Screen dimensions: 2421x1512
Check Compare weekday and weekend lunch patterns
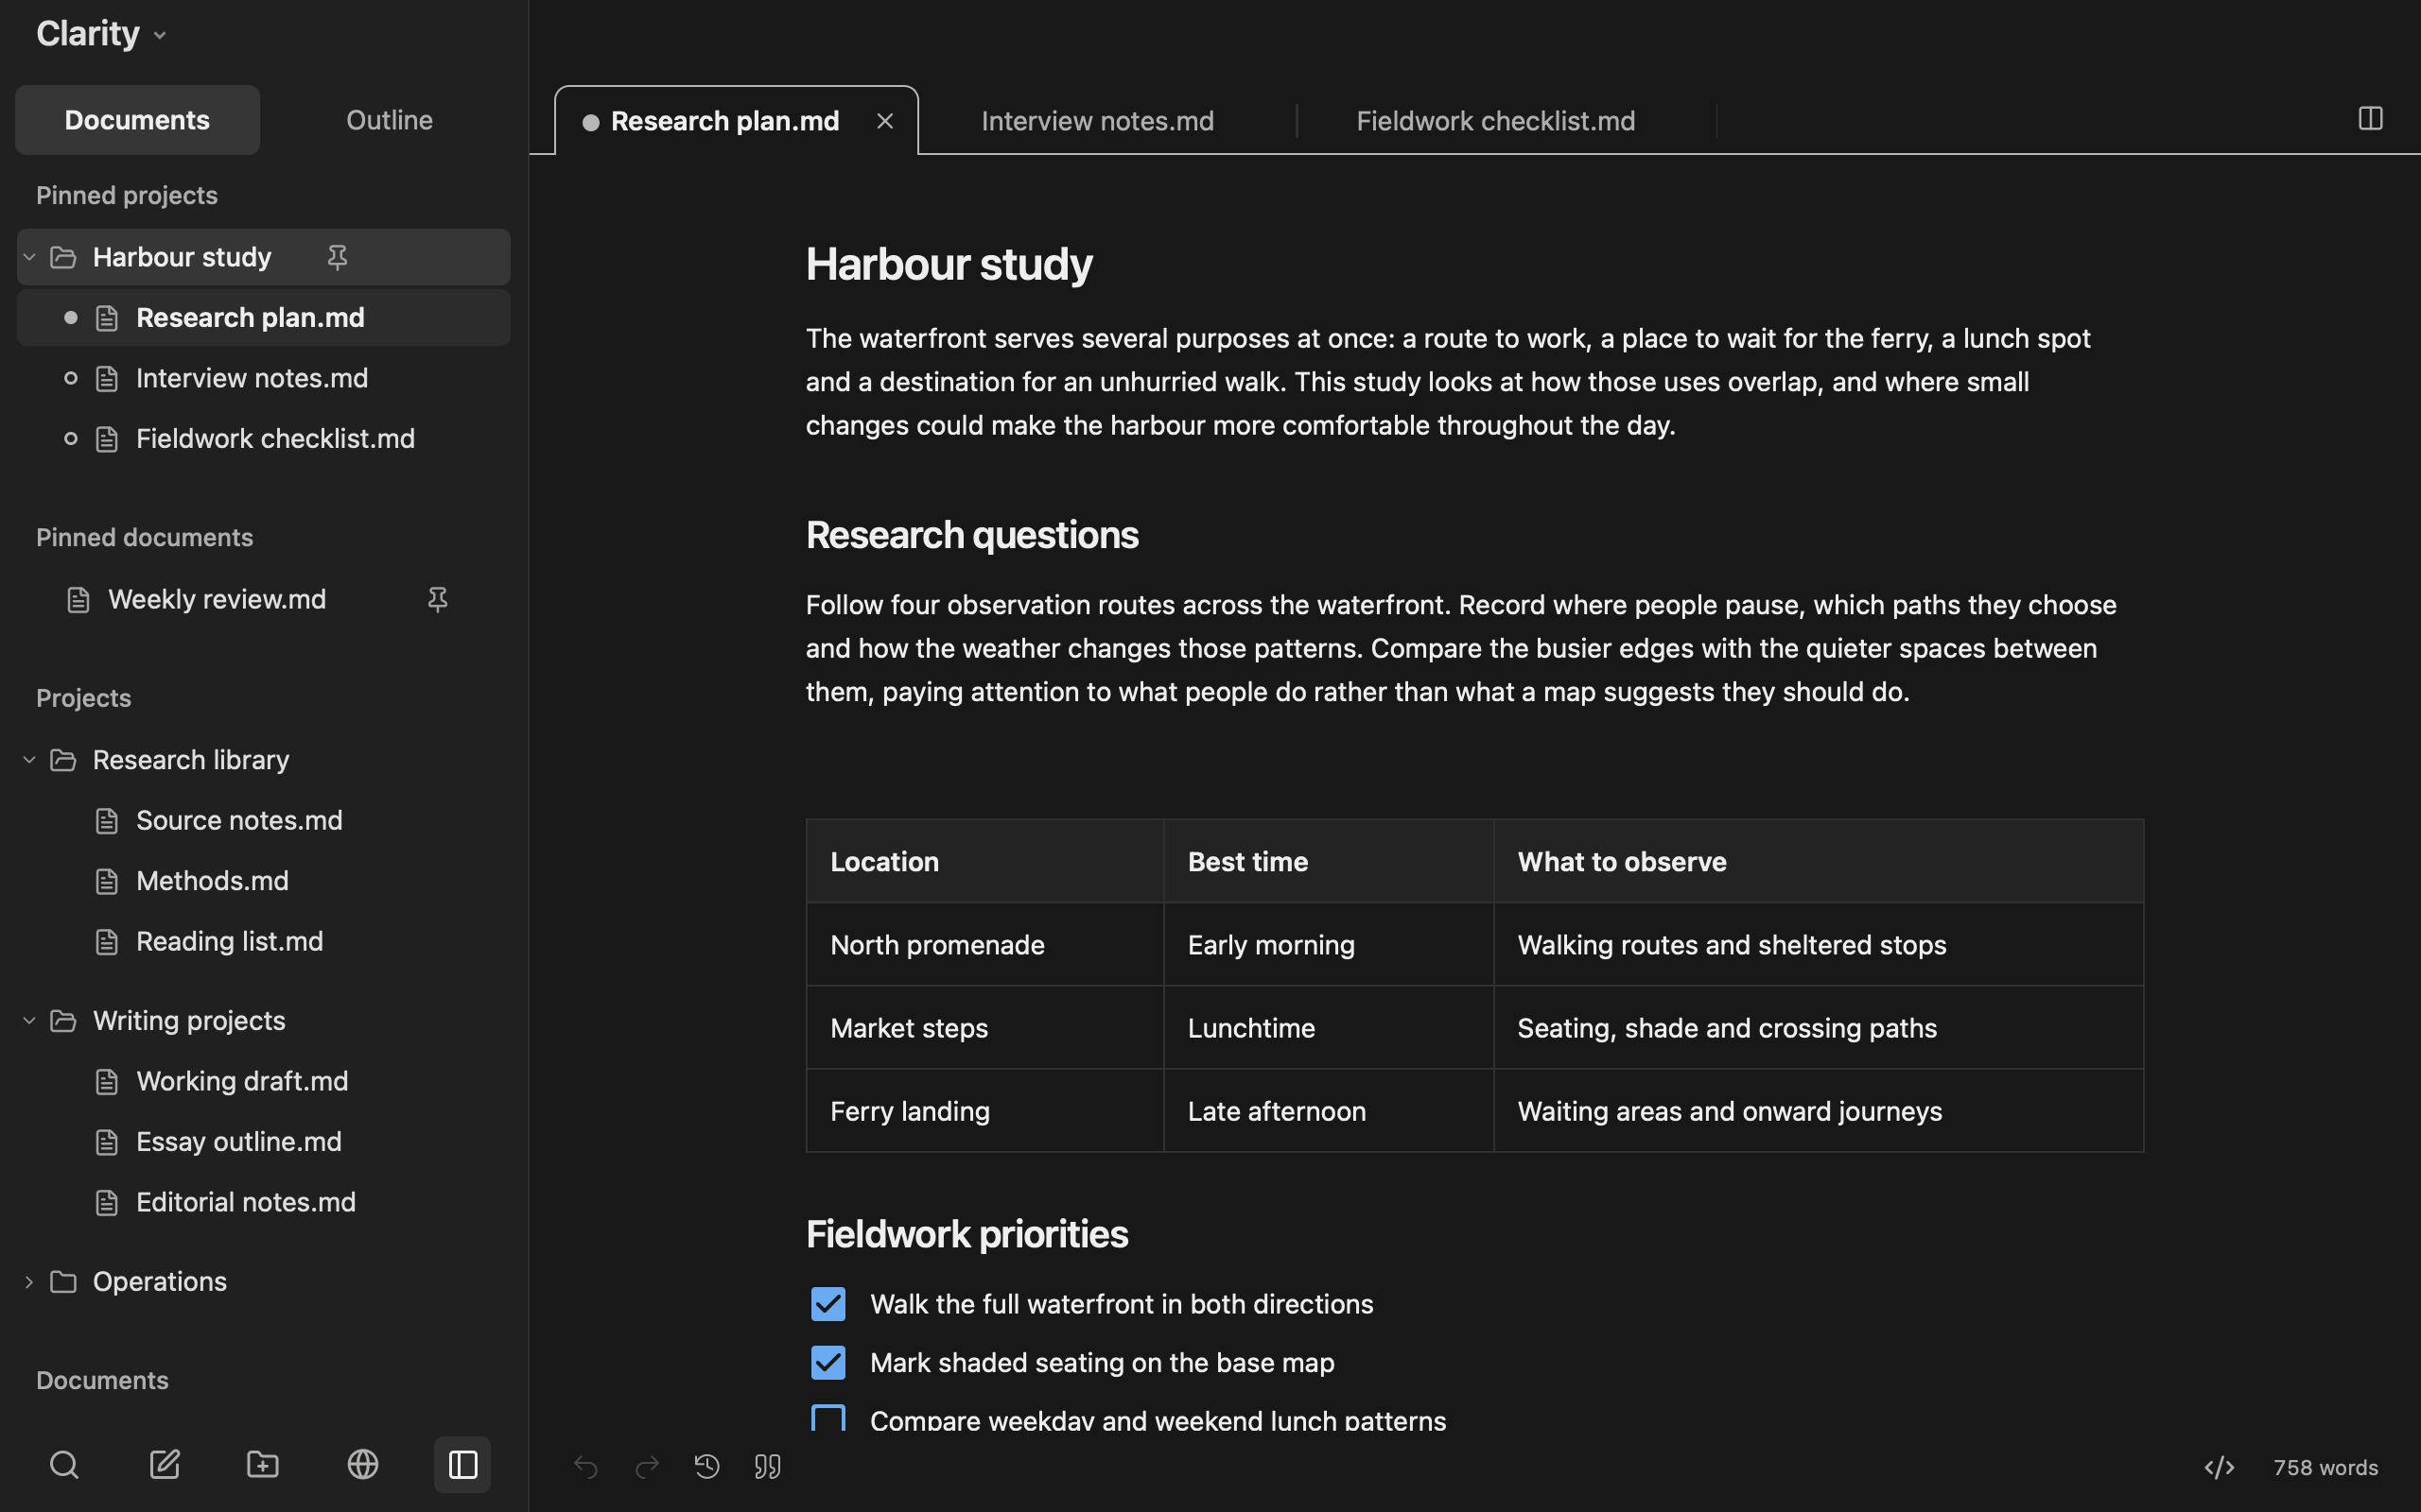[x=828, y=1419]
